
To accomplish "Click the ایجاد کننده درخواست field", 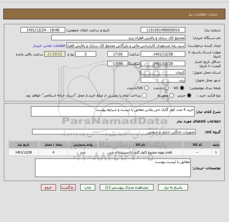I will point(126,46).
